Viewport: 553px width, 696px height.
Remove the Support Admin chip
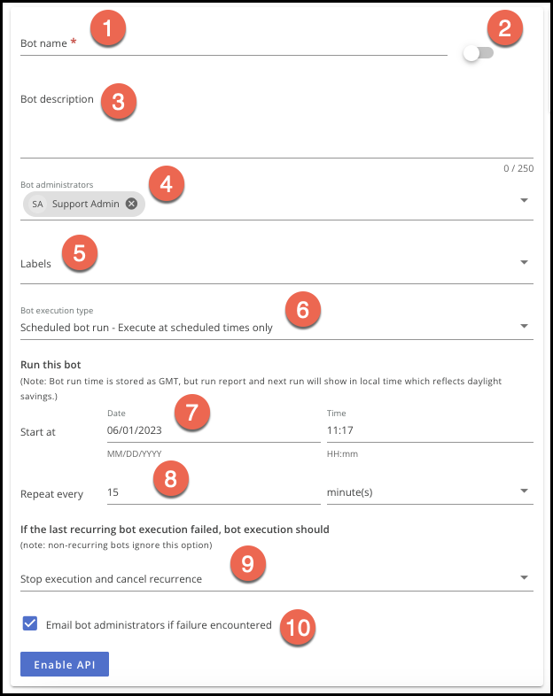click(131, 204)
